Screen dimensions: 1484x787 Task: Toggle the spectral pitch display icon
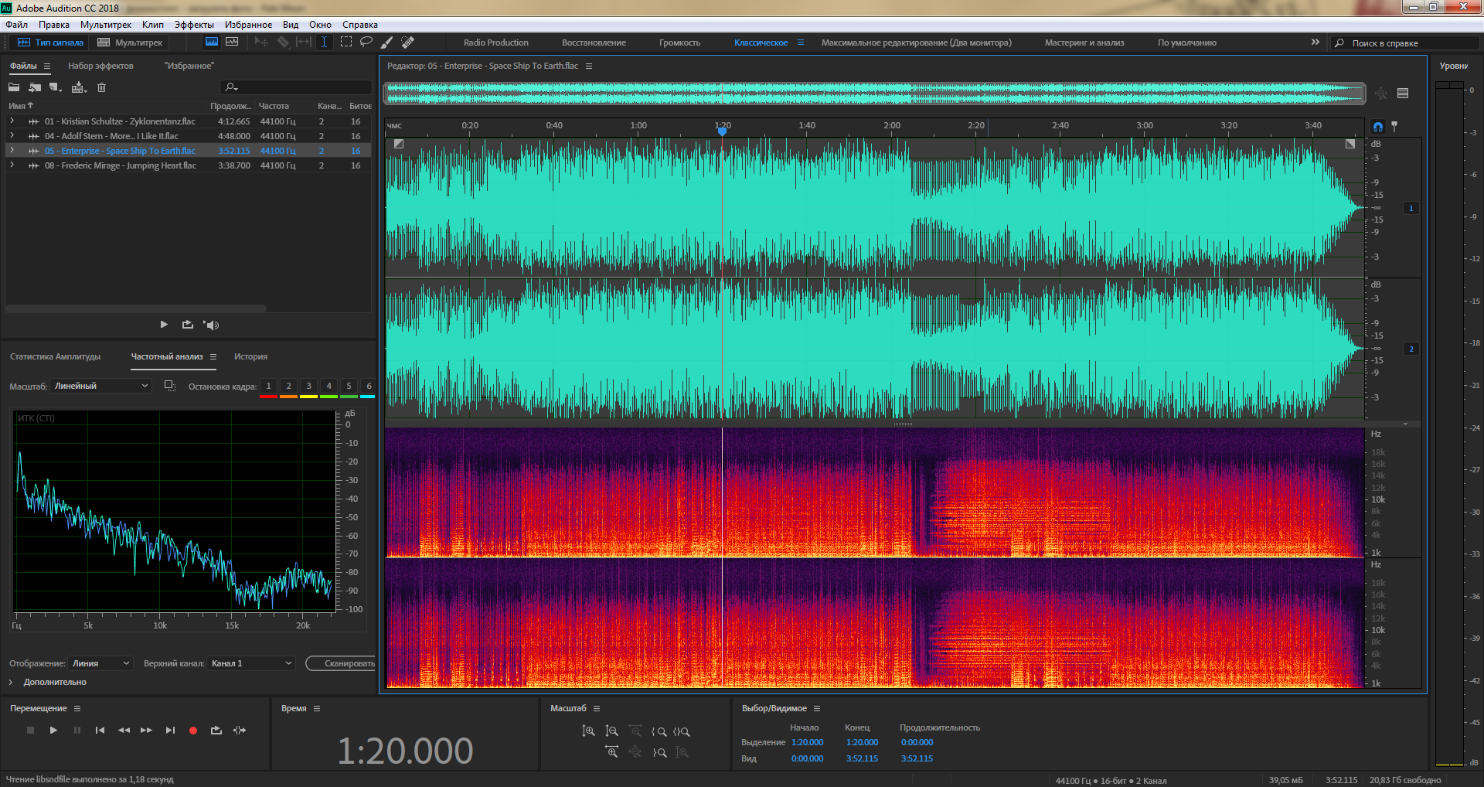(232, 43)
